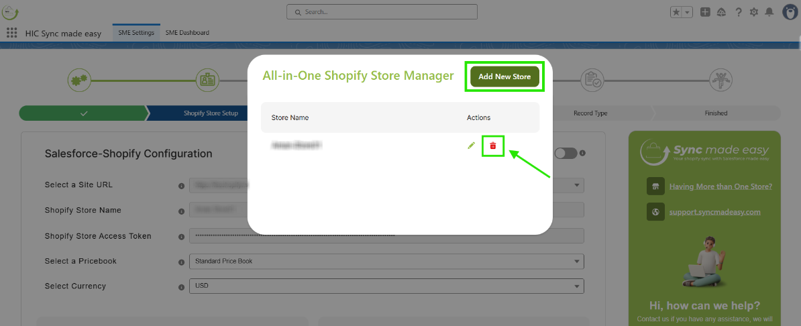The width and height of the screenshot is (801, 326).
Task: Expand the favorites list dropdown arrow
Action: [x=688, y=12]
